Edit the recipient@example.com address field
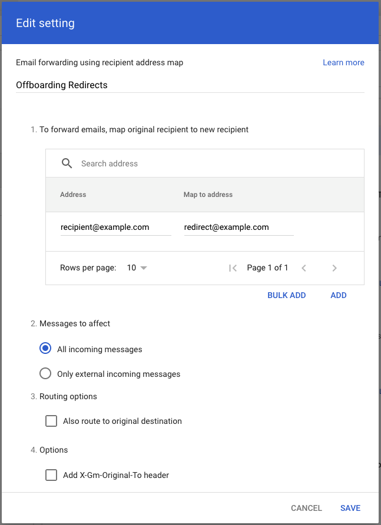Image resolution: width=381 pixels, height=525 pixels. (x=115, y=228)
